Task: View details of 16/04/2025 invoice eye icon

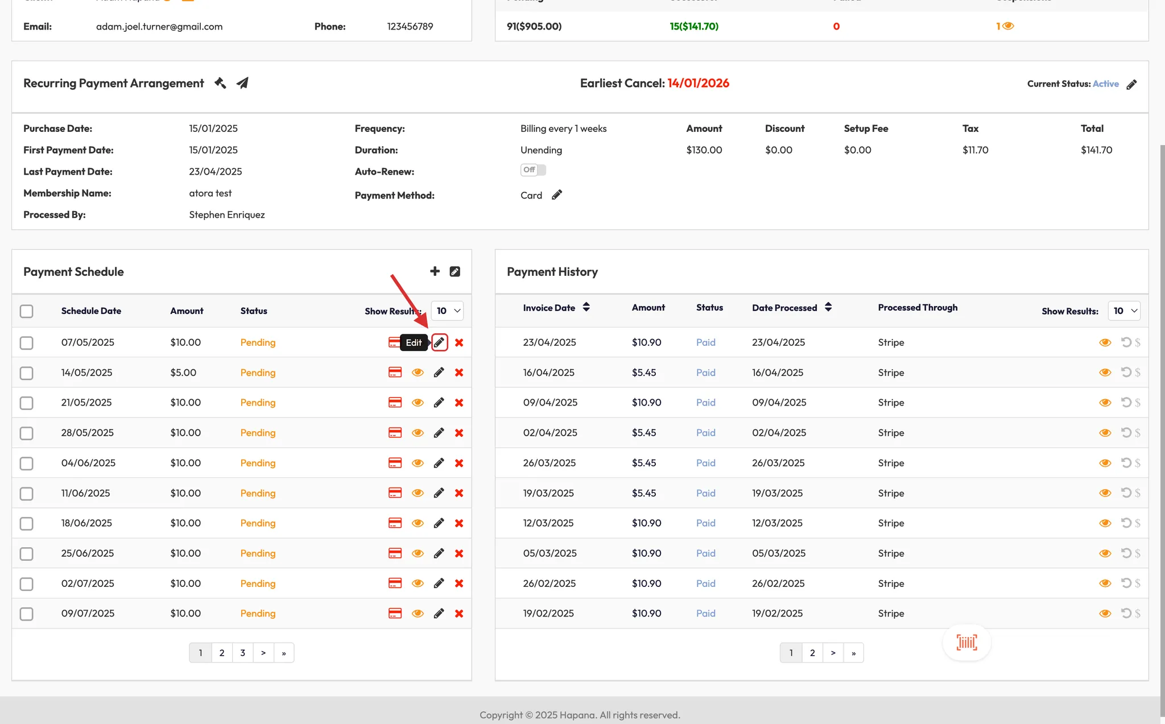Action: (x=1105, y=373)
